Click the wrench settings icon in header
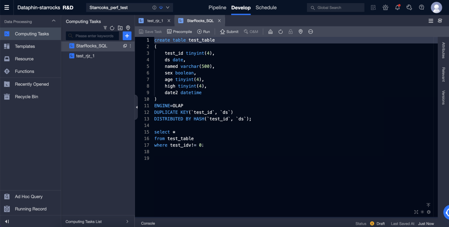Image resolution: width=449 pixels, height=227 pixels. click(x=409, y=7)
